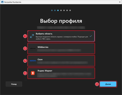Click the Wildberries logo icon
122x95 pixels.
tap(33, 48)
